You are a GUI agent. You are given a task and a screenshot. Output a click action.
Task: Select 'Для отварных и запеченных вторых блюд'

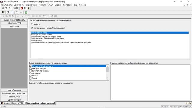[110, 39]
